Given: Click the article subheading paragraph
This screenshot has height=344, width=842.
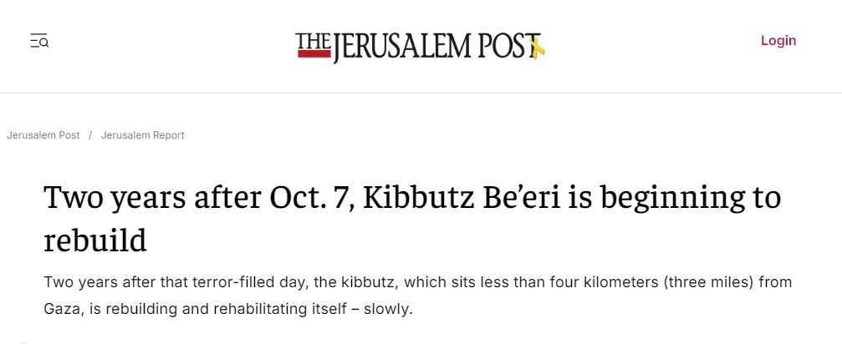Looking at the screenshot, I should click(x=417, y=296).
